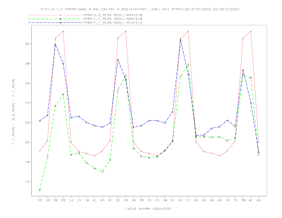Click x-axis forecast hour label 69
This screenshot has height=218, width=282.
[220, 200]
